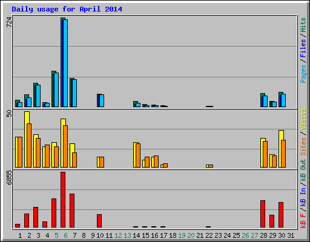The image size is (310, 242).
Task: Click the green weekend day label 19
Action: pos(182,235)
